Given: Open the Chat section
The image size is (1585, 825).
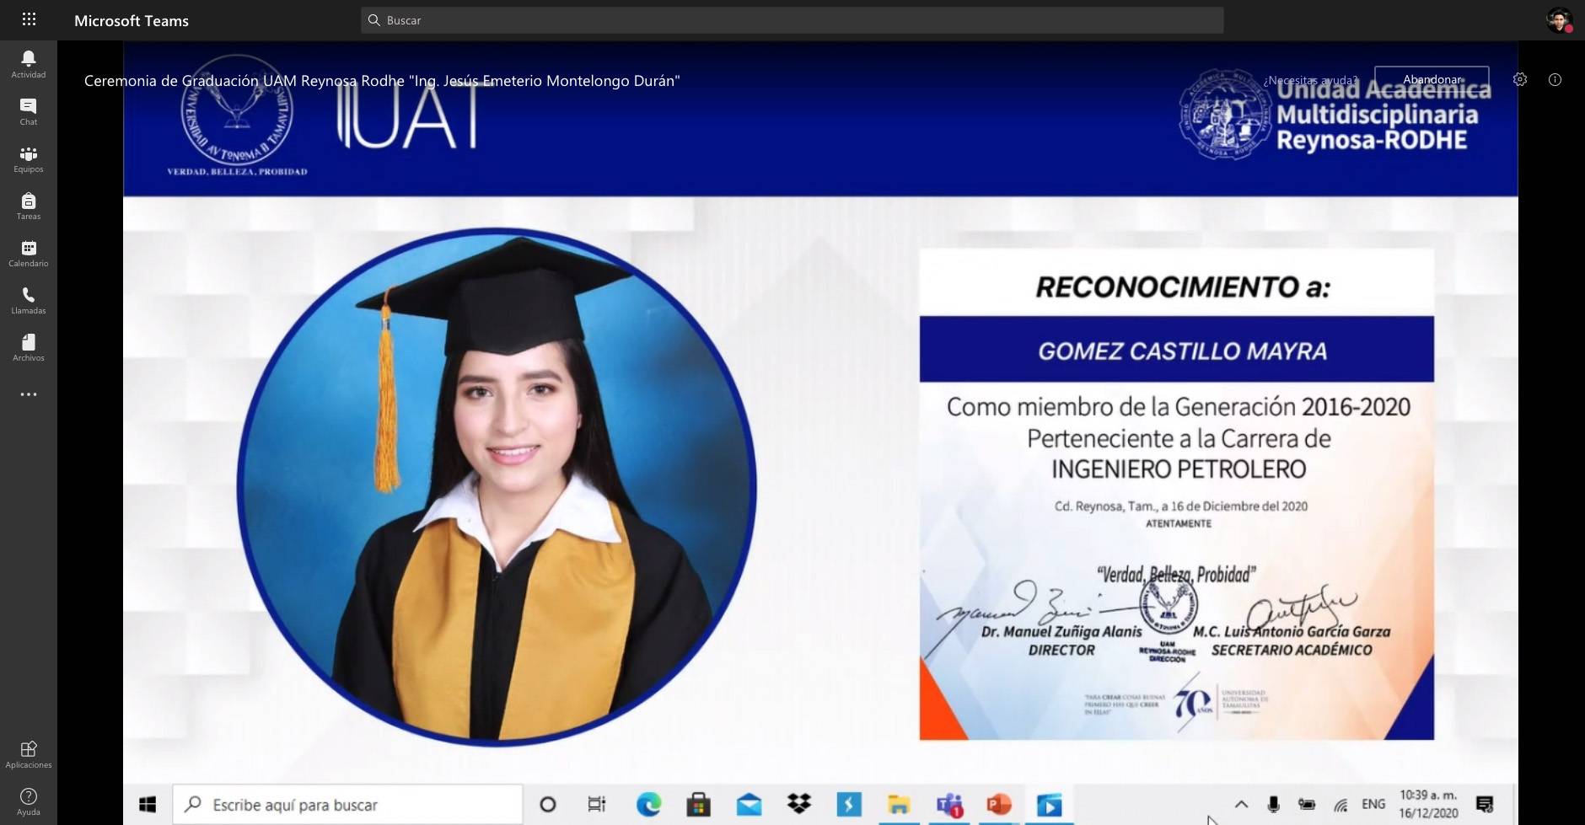Looking at the screenshot, I should point(28,110).
